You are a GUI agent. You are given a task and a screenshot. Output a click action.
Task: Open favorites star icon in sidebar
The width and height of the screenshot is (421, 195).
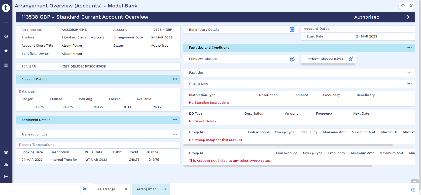6,51
